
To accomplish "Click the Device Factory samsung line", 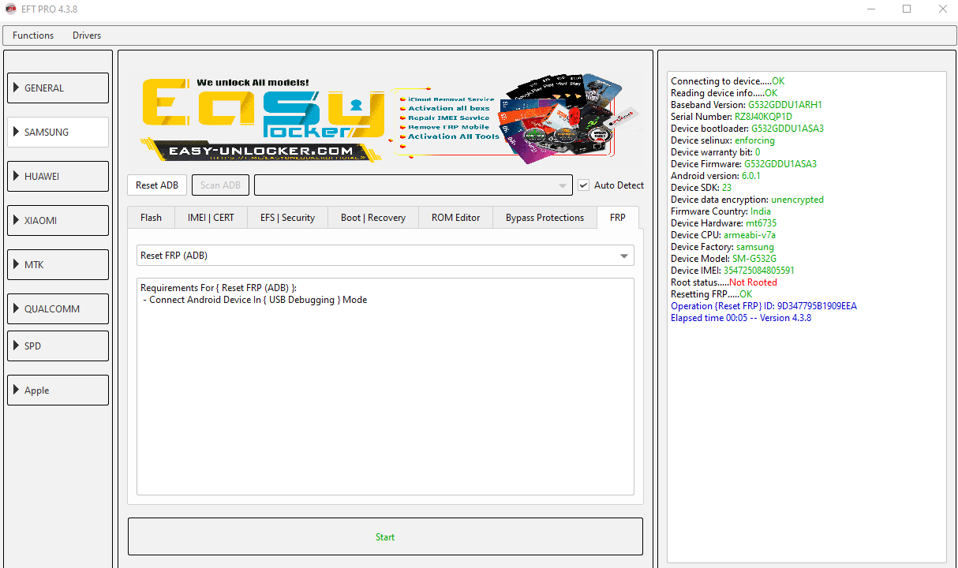I will pyautogui.click(x=722, y=247).
